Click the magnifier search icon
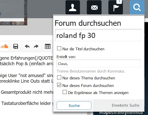The height and width of the screenshot is (115, 148). 137,7
